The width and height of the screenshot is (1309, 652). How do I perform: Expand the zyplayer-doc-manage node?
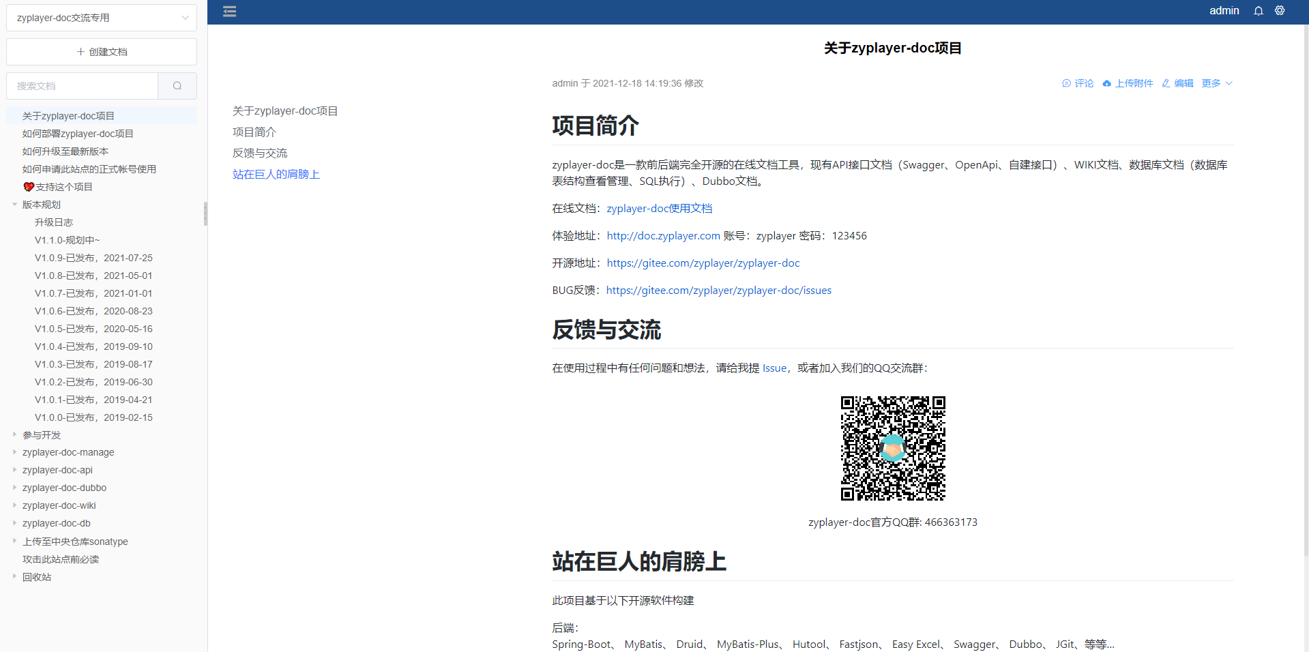click(14, 452)
